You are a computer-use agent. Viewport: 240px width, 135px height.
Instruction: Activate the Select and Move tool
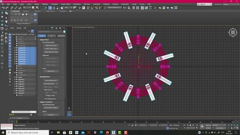50,8
